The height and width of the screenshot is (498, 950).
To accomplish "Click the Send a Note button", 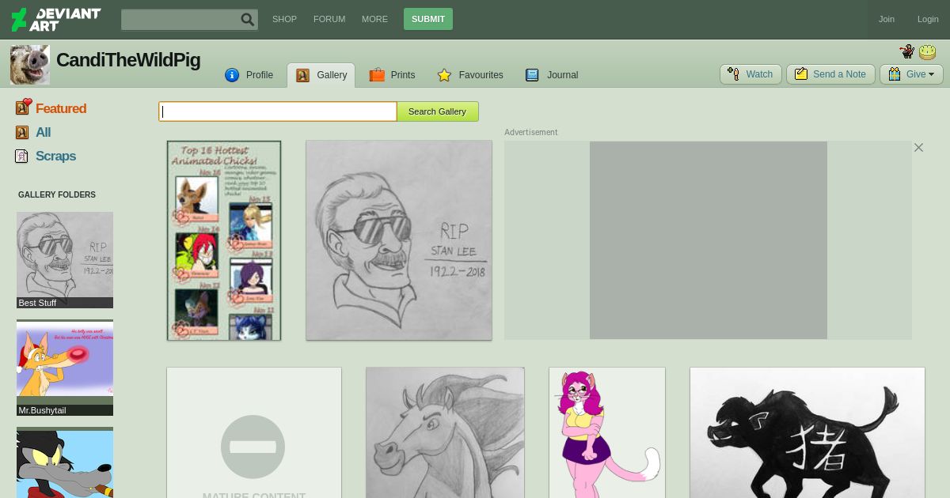I will tap(830, 74).
